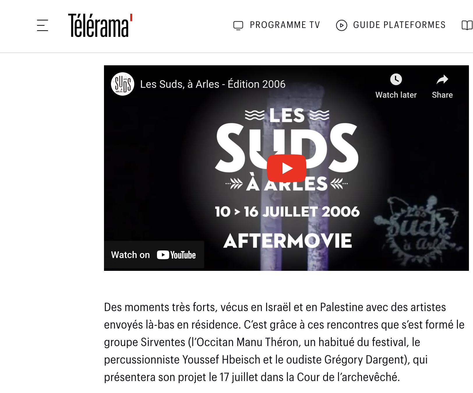The width and height of the screenshot is (473, 393).
Task: Open video title Les Suds, à Arles - Édition 2006
Action: tap(213, 84)
